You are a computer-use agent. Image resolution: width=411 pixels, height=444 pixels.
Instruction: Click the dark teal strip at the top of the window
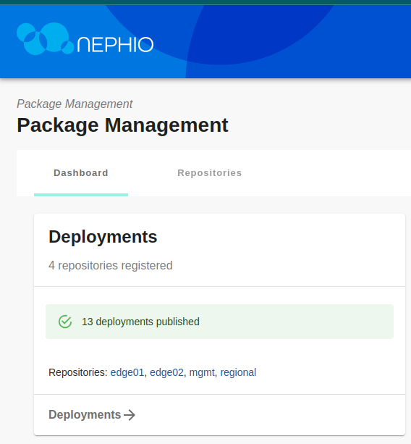pyautogui.click(x=205, y=2)
